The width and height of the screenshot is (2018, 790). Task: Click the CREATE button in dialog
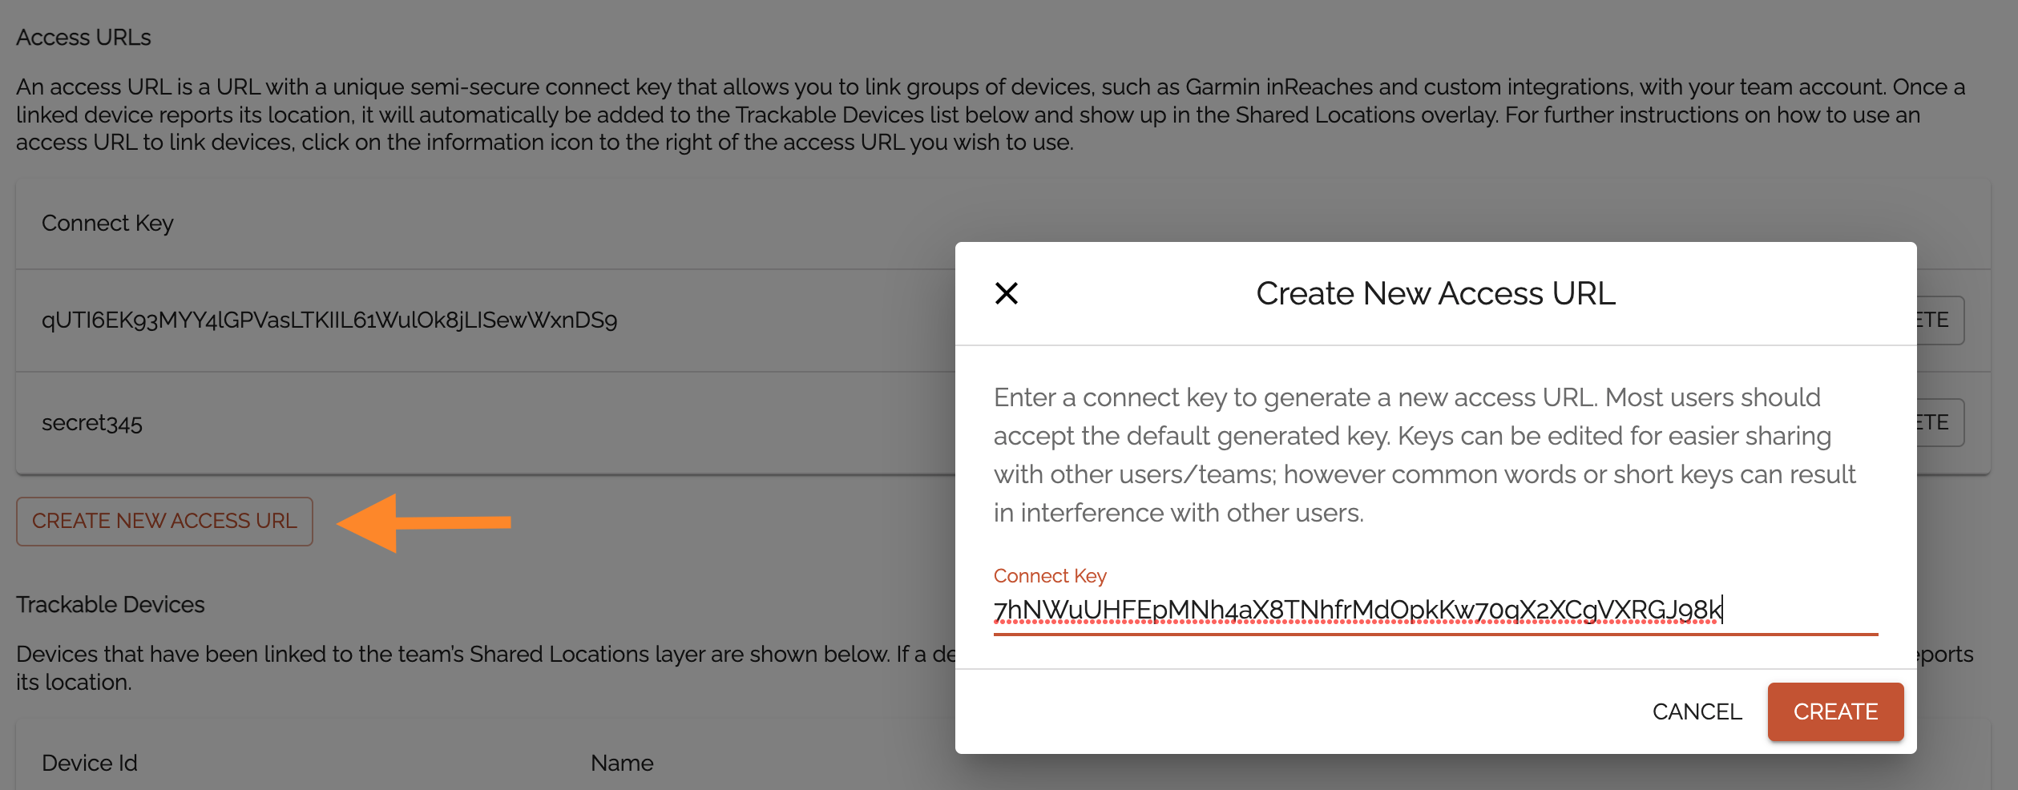tap(1834, 711)
